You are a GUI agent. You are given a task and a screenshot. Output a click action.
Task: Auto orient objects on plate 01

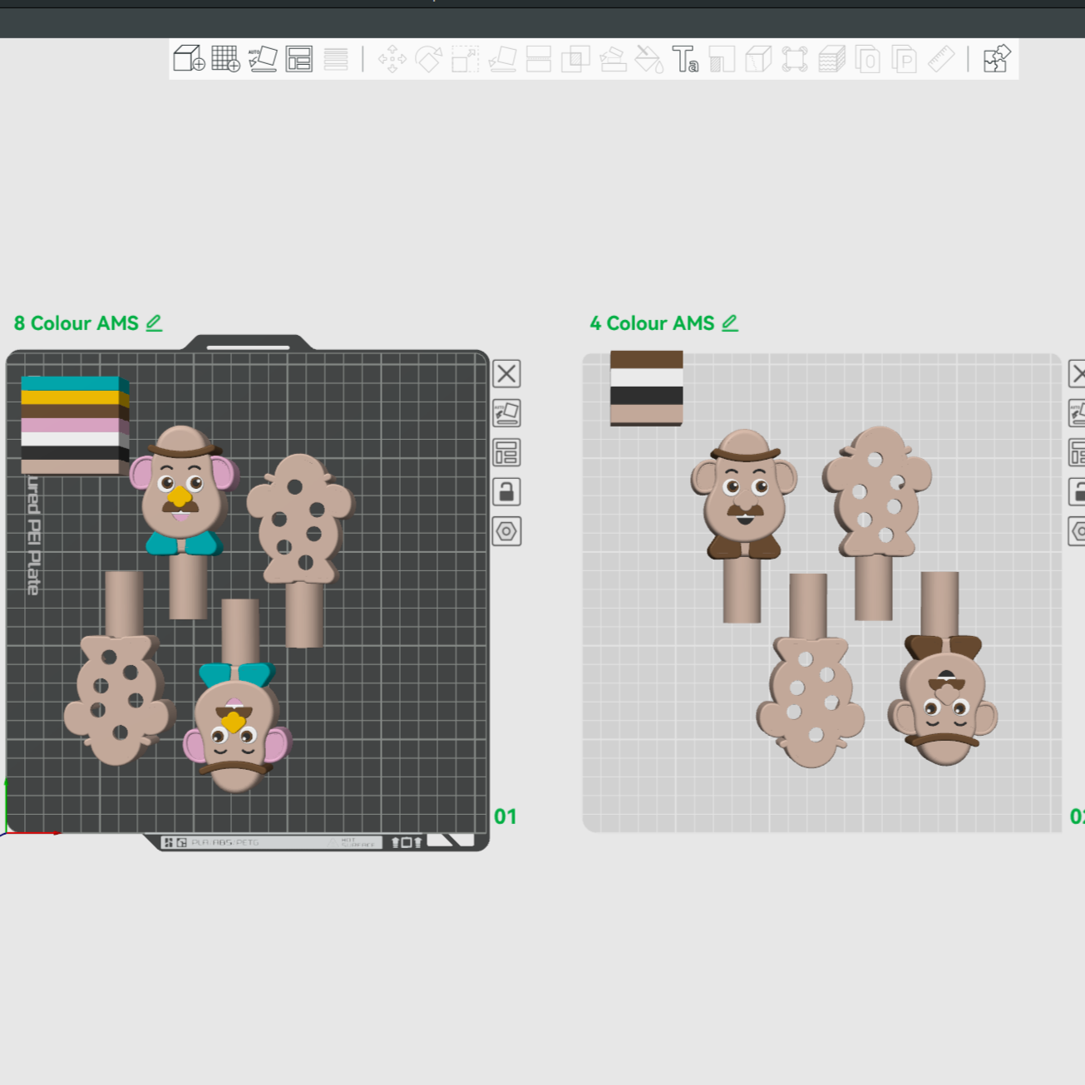point(506,413)
